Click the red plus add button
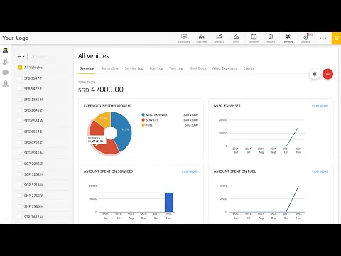Viewport: 341px width, 256px height. point(328,74)
